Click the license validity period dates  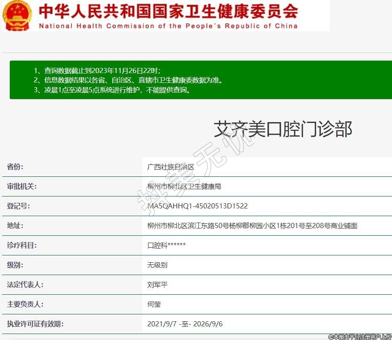185,324
